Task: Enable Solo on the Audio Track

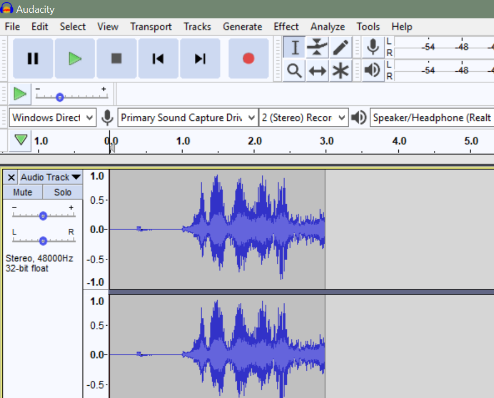Action: click(62, 192)
